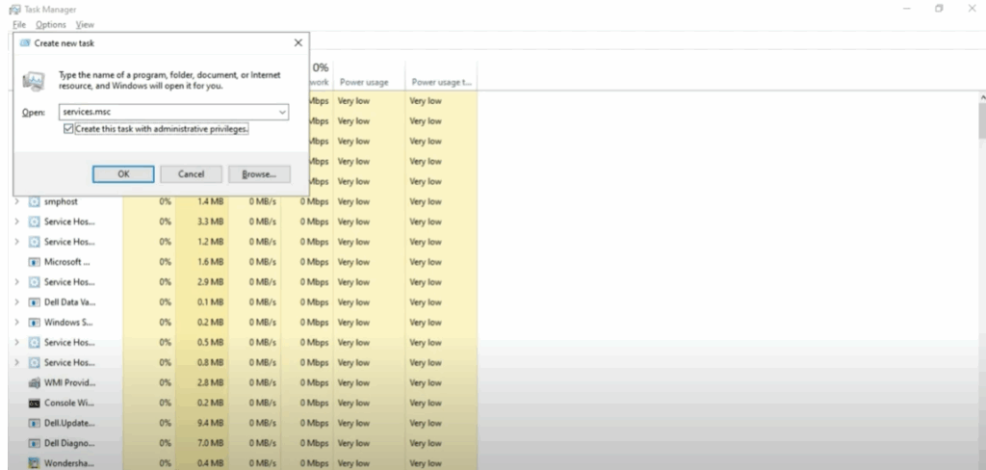Viewport: 986px width, 470px height.
Task: Click the Cancel button in the dialog
Action: click(192, 174)
